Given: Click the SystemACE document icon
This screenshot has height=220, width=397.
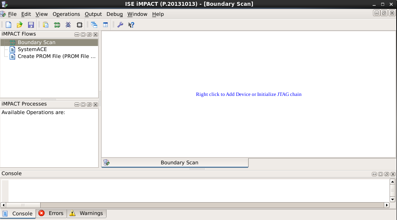Looking at the screenshot, I should 12,49.
